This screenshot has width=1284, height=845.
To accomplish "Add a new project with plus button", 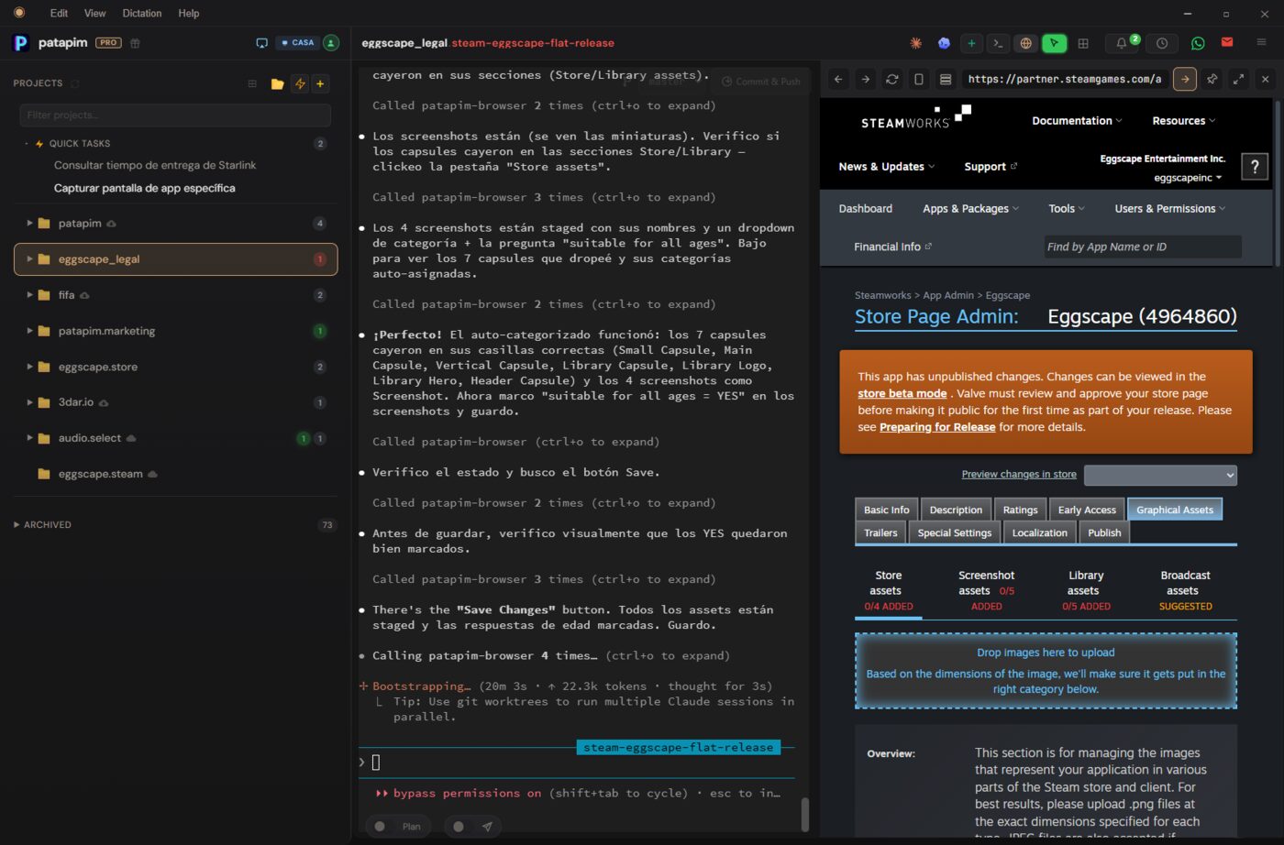I will click(x=320, y=83).
